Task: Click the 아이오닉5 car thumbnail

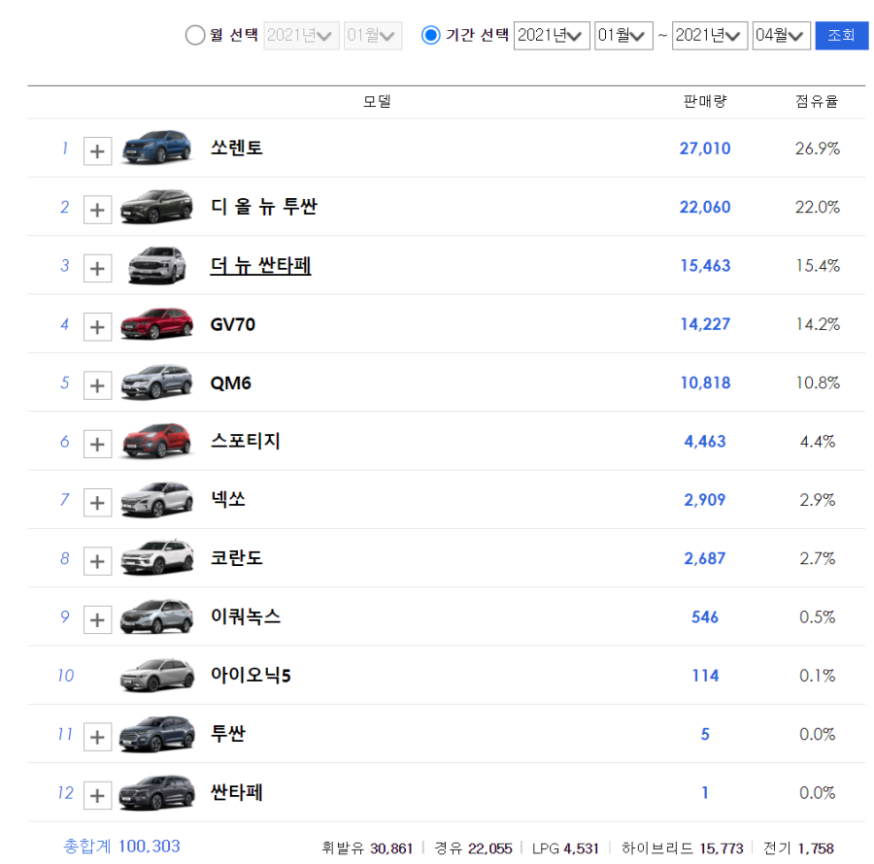Action: click(x=156, y=675)
